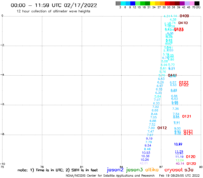Click the wave height value 8.44
The image size is (203, 178).
[x=154, y=114]
